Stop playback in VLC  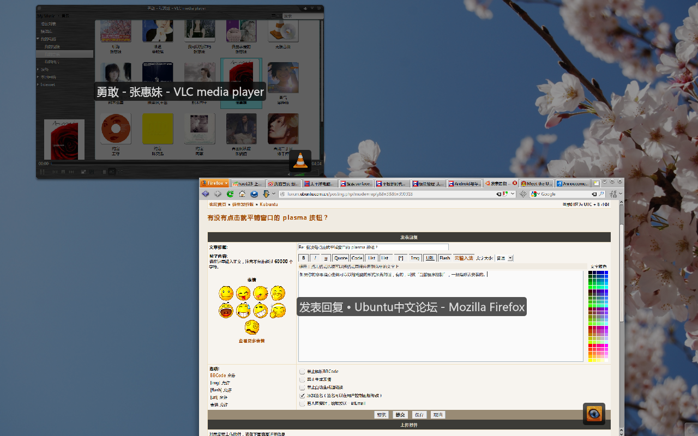63,172
